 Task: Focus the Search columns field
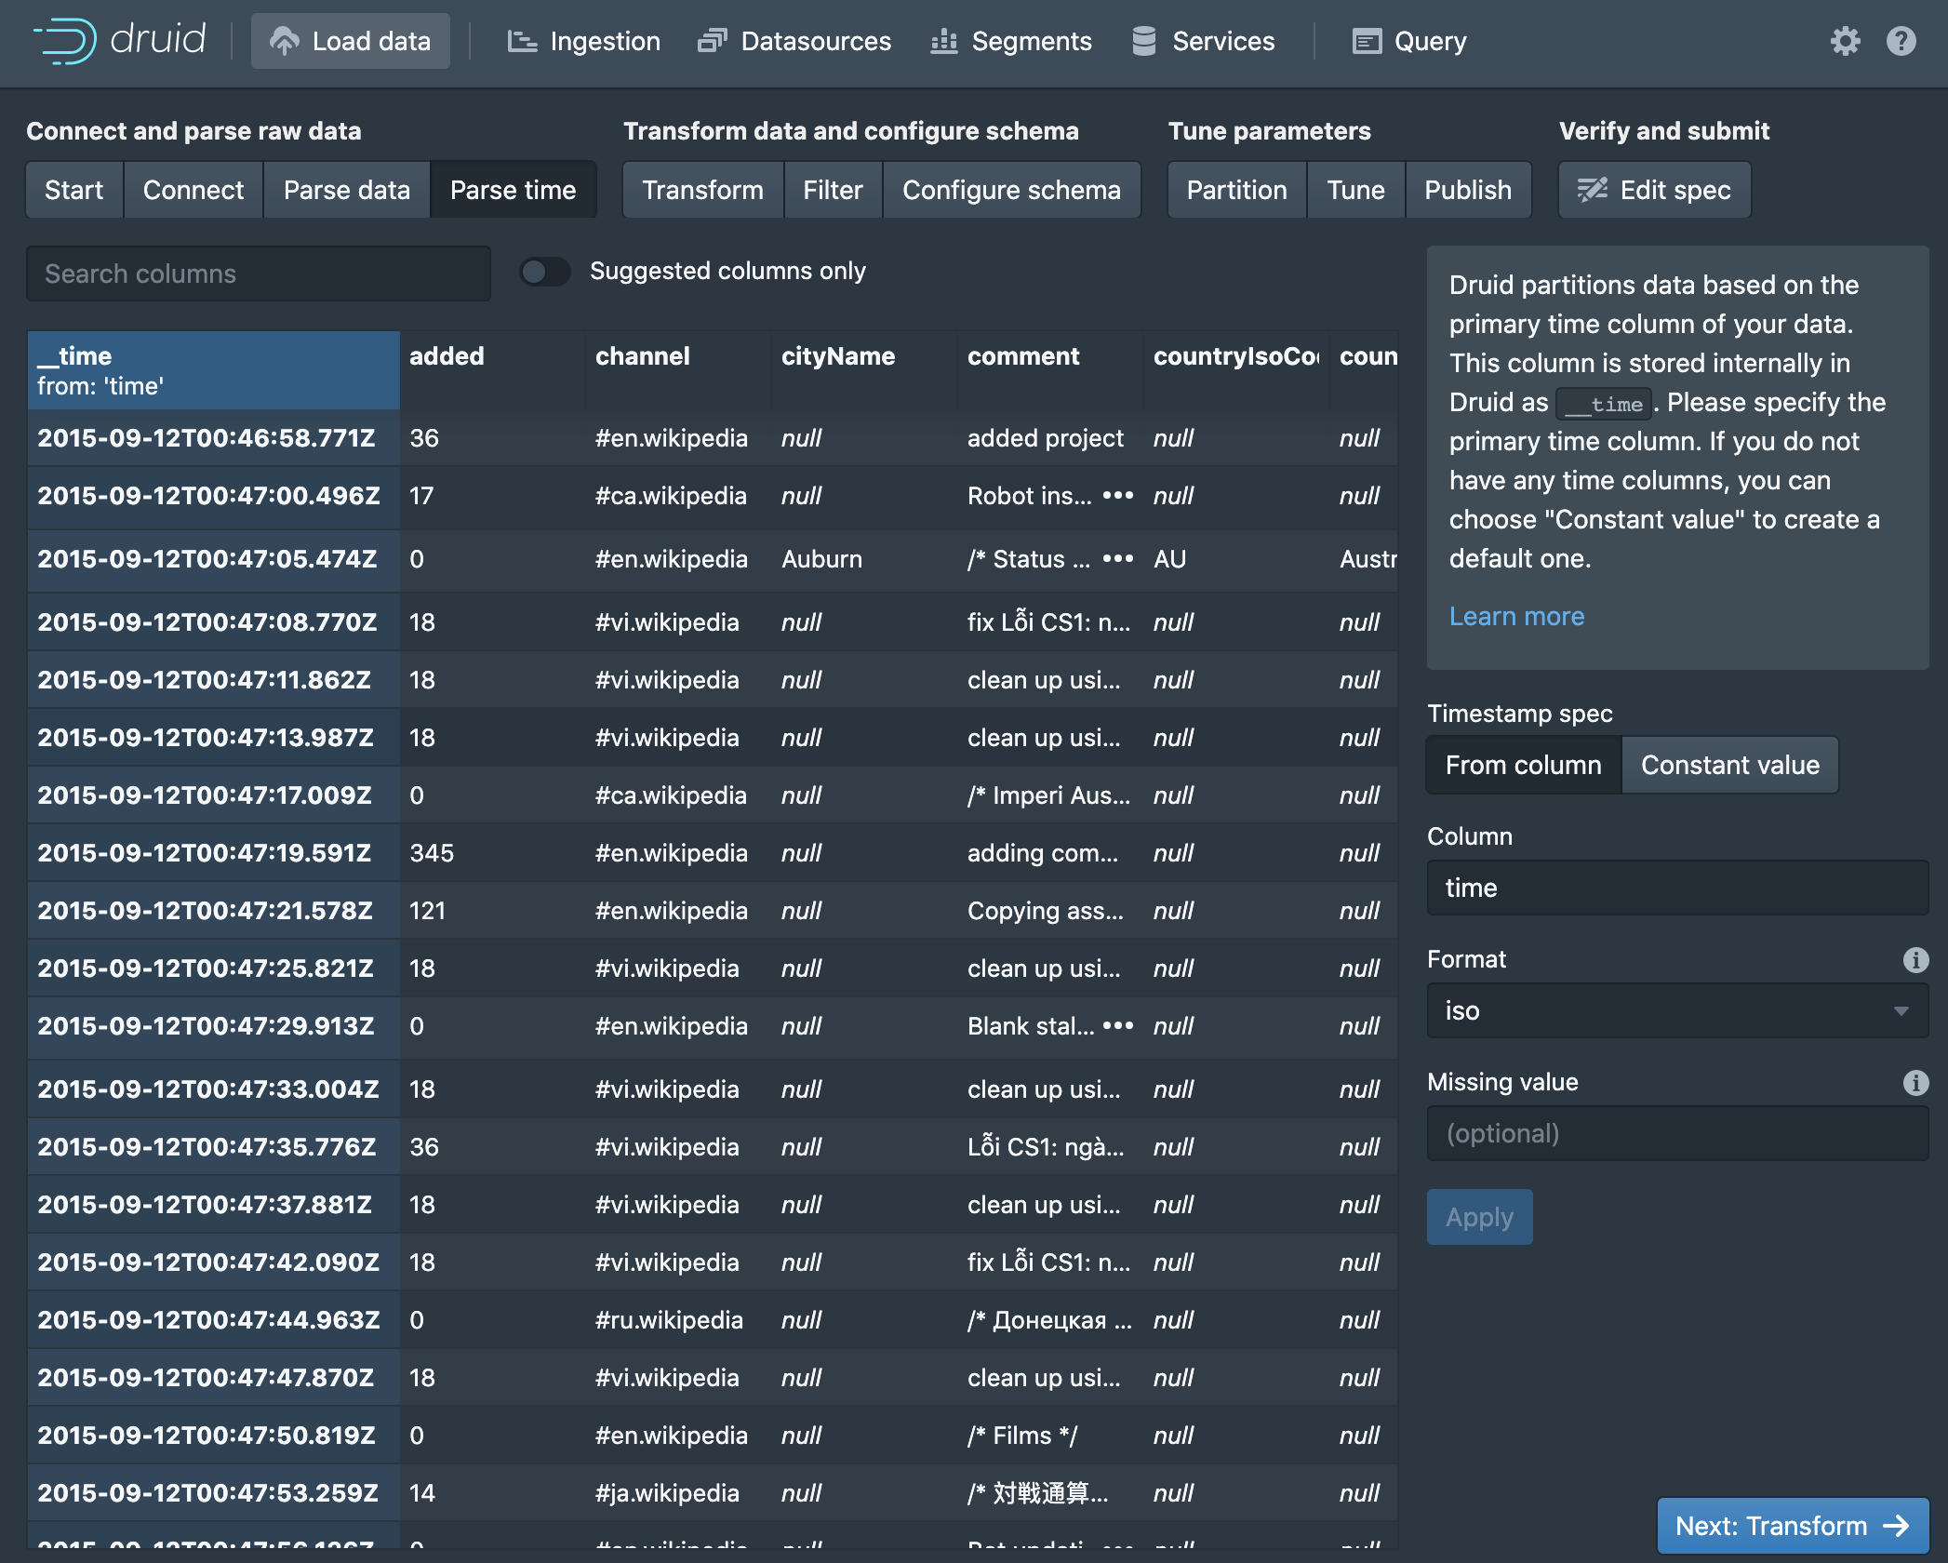point(259,274)
